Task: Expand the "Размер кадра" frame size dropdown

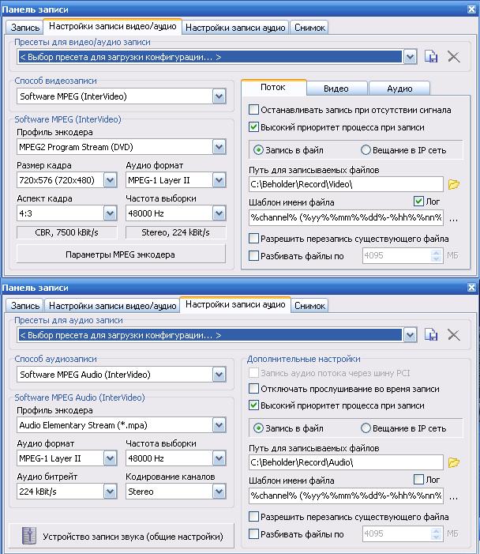Action: [111, 180]
